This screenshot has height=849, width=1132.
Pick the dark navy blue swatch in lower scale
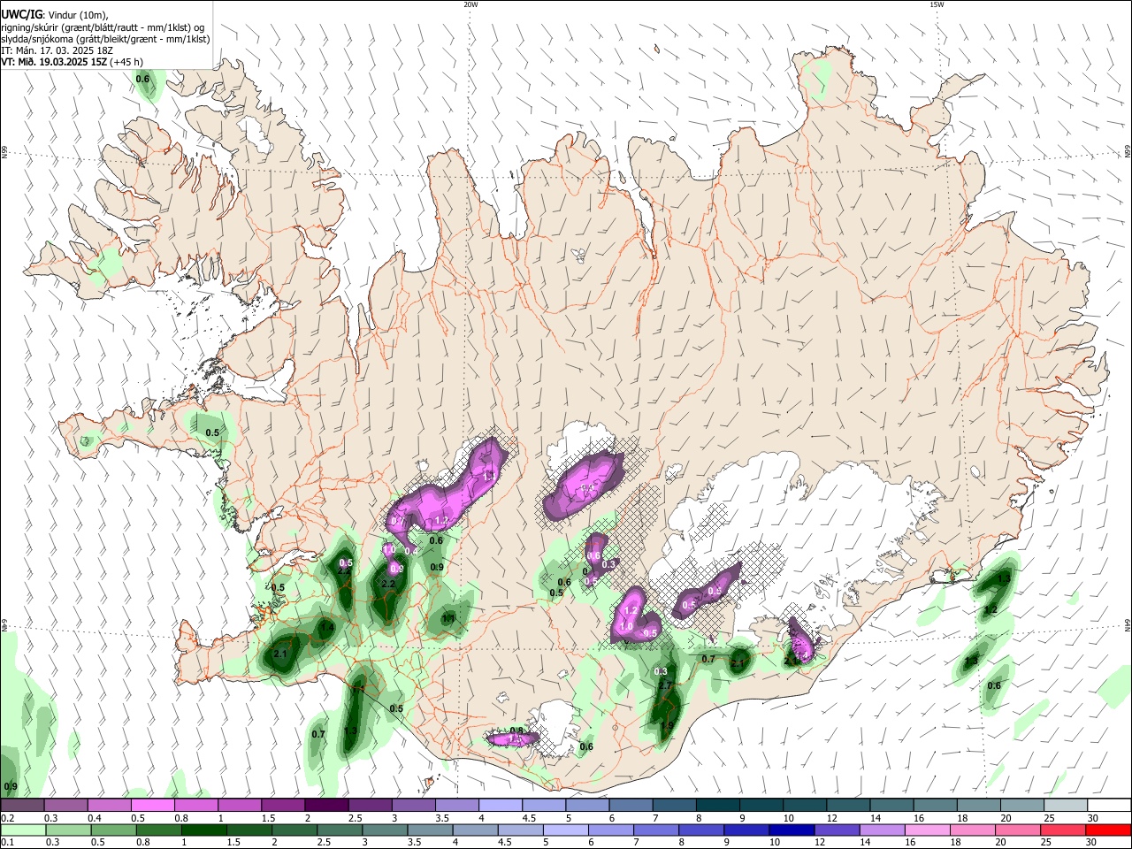point(791,830)
